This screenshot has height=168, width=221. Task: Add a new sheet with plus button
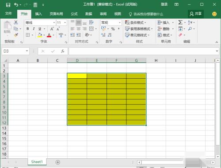[58, 162]
